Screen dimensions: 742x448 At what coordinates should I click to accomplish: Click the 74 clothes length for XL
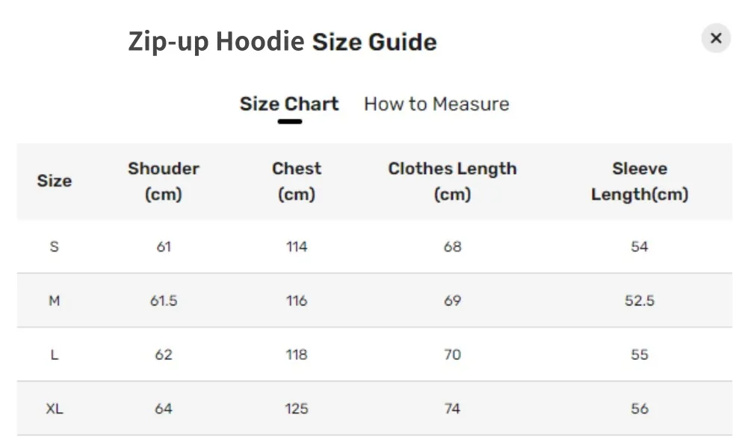point(452,408)
